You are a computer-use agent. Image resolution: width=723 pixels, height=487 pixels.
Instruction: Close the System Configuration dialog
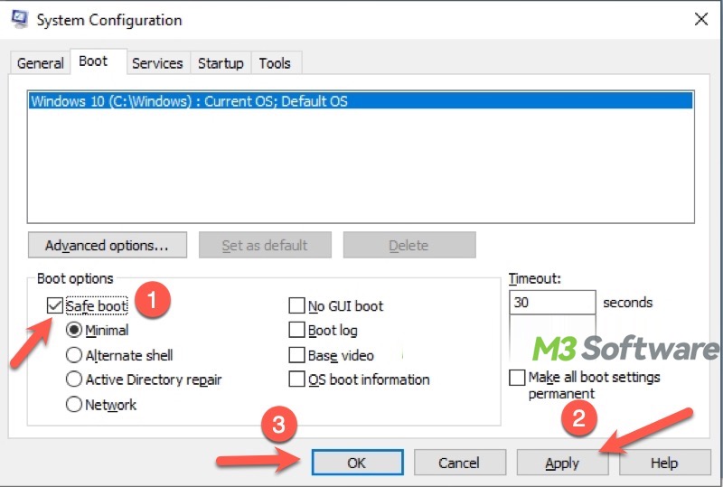[x=700, y=19]
